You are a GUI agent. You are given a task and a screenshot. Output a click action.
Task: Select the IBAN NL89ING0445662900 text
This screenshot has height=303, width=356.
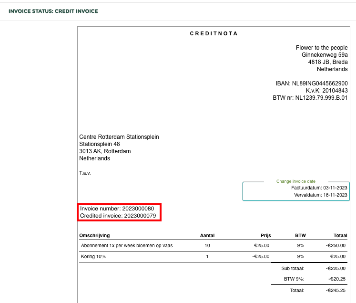[312, 84]
